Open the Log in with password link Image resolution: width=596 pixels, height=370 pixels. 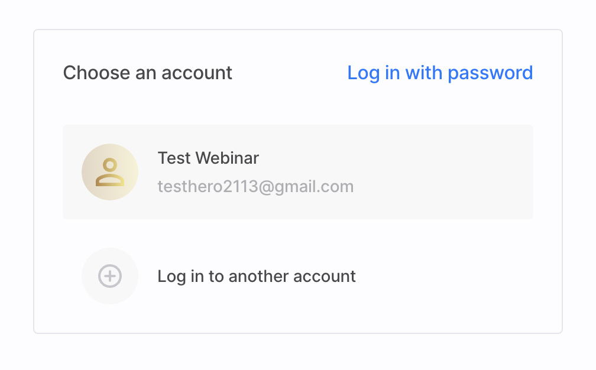coord(440,73)
